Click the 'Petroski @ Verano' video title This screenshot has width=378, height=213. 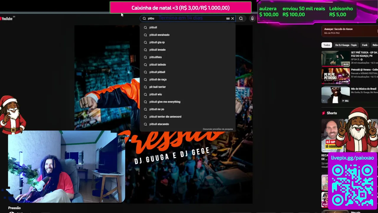pos(364,70)
